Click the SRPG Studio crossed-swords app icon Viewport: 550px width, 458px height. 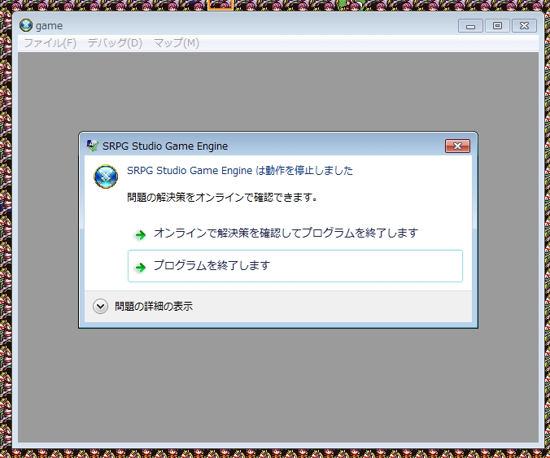click(106, 177)
